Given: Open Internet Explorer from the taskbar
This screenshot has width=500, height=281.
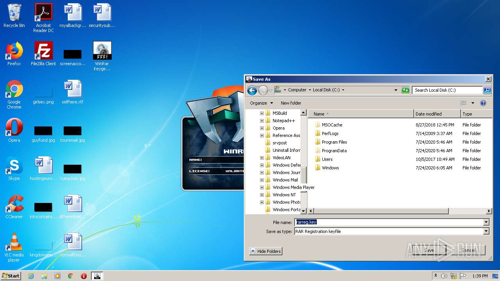Looking at the screenshot, I should [31, 276].
